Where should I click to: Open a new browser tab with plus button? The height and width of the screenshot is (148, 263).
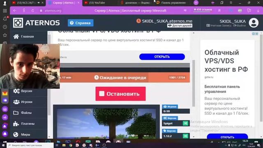pos(196,3)
